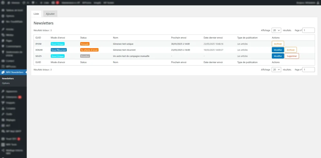Screen dimensions: 321x158
Task: Open Pages in the sidebar
Action: (x=13, y=41)
